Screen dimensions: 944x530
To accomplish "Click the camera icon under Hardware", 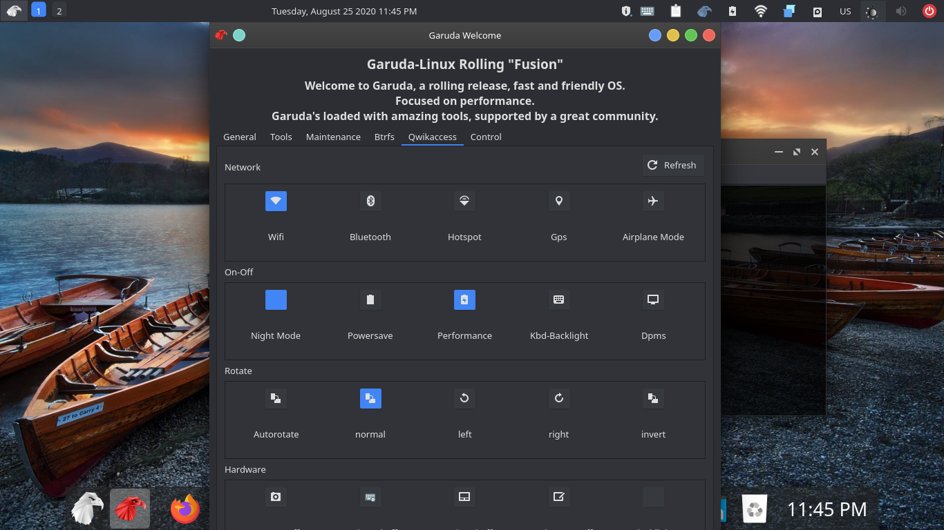I will (x=276, y=497).
